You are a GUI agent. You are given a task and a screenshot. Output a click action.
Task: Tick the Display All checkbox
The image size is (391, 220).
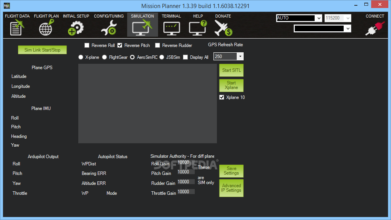(x=185, y=57)
